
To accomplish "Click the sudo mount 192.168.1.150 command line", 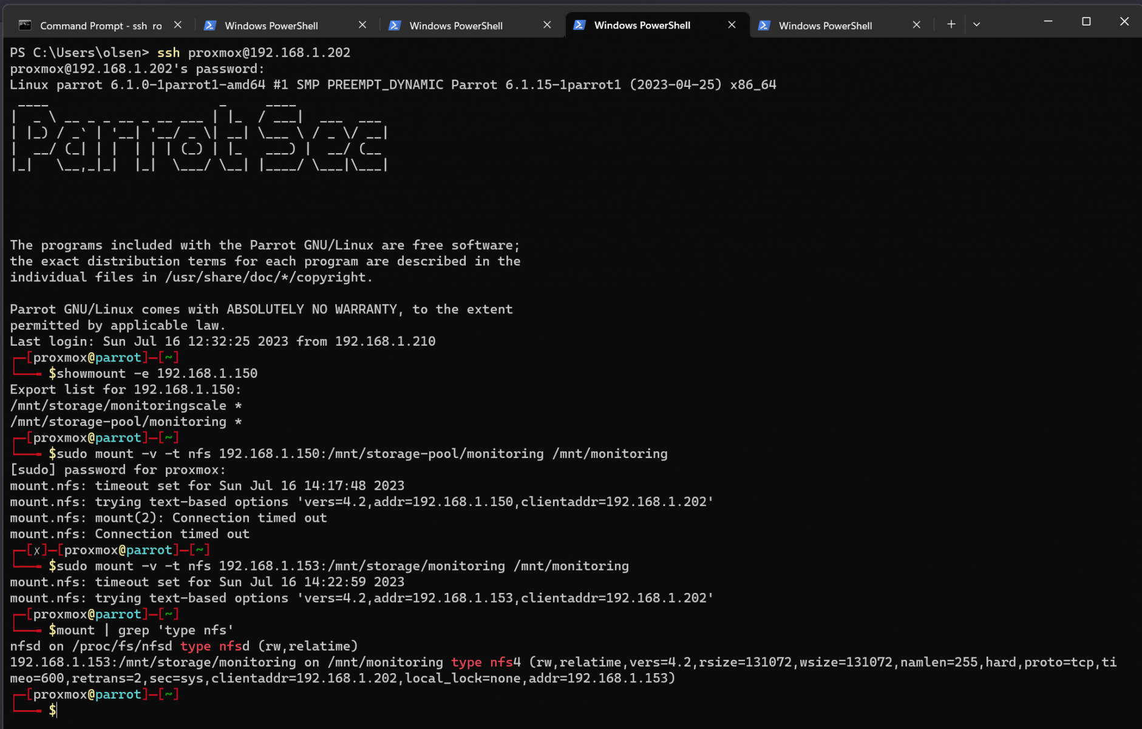I will click(x=362, y=454).
